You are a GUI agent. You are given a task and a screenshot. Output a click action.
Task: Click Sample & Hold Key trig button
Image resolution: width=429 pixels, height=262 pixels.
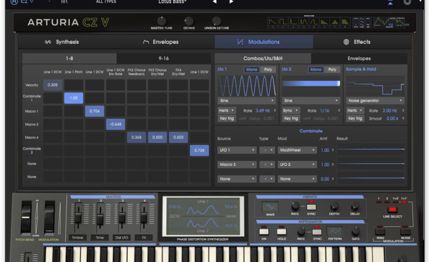[x=355, y=118]
